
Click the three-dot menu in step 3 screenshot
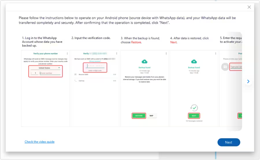(x=166, y=53)
